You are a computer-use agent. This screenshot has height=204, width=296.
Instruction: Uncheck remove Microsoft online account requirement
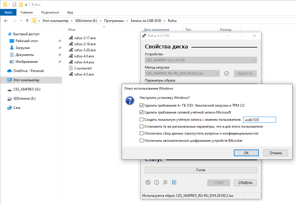coord(141,112)
